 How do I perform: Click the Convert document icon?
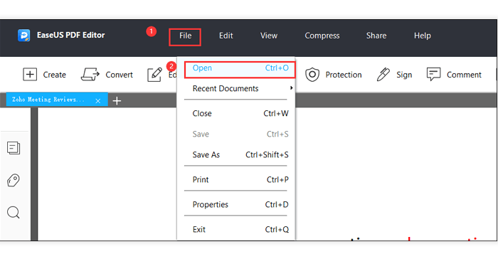[x=90, y=74]
